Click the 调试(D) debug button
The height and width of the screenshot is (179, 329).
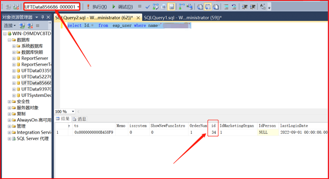tap(122, 7)
